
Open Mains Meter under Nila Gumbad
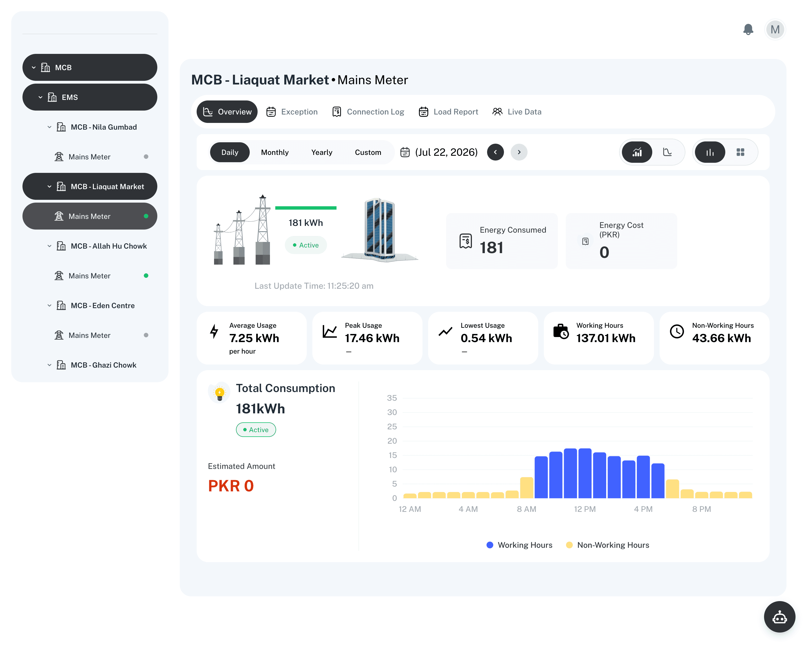click(90, 157)
